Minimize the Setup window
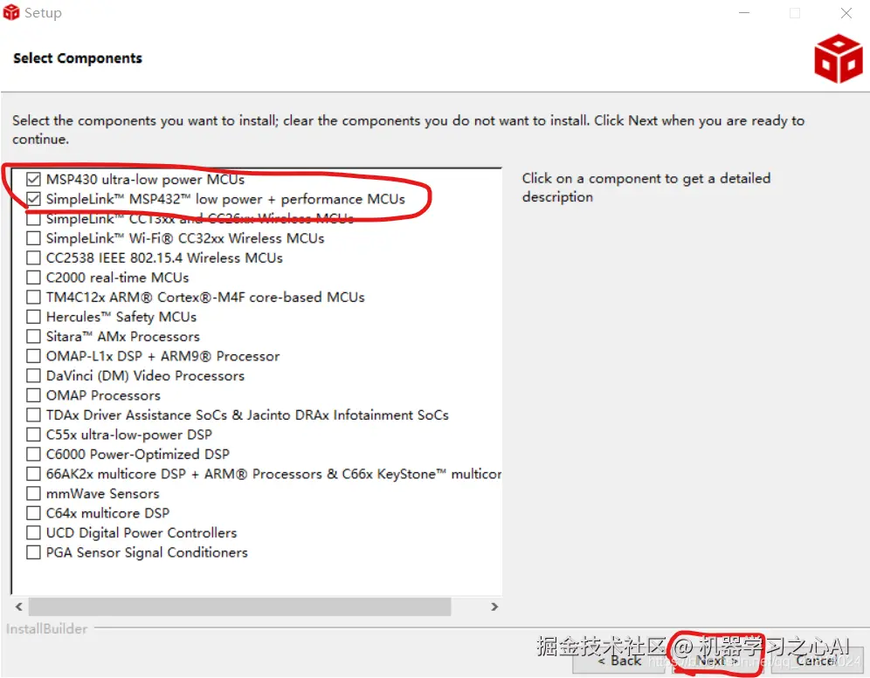 pos(744,13)
